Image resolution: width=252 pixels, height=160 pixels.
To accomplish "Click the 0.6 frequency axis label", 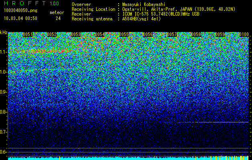I will 3,152.
